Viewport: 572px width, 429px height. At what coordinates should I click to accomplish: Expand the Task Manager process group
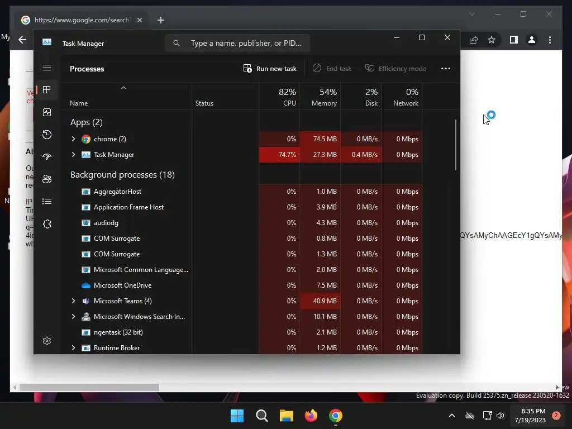click(73, 155)
